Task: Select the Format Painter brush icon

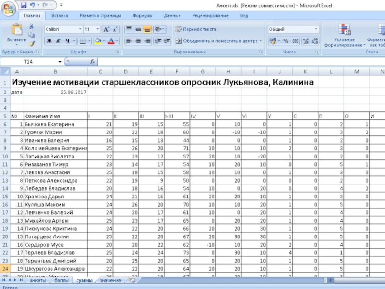Action: (31, 43)
